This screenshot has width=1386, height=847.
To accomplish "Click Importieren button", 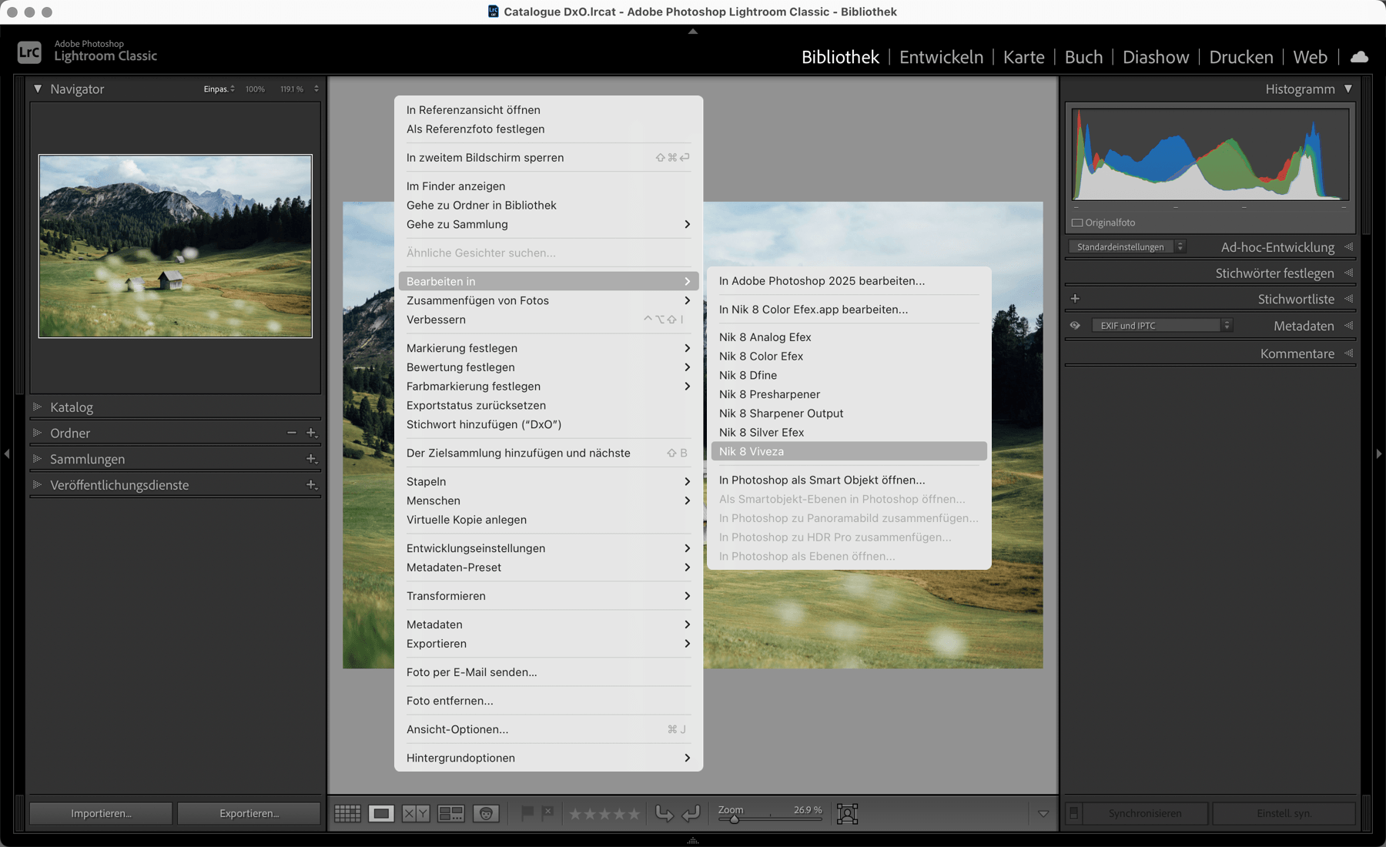I will [x=101, y=813].
